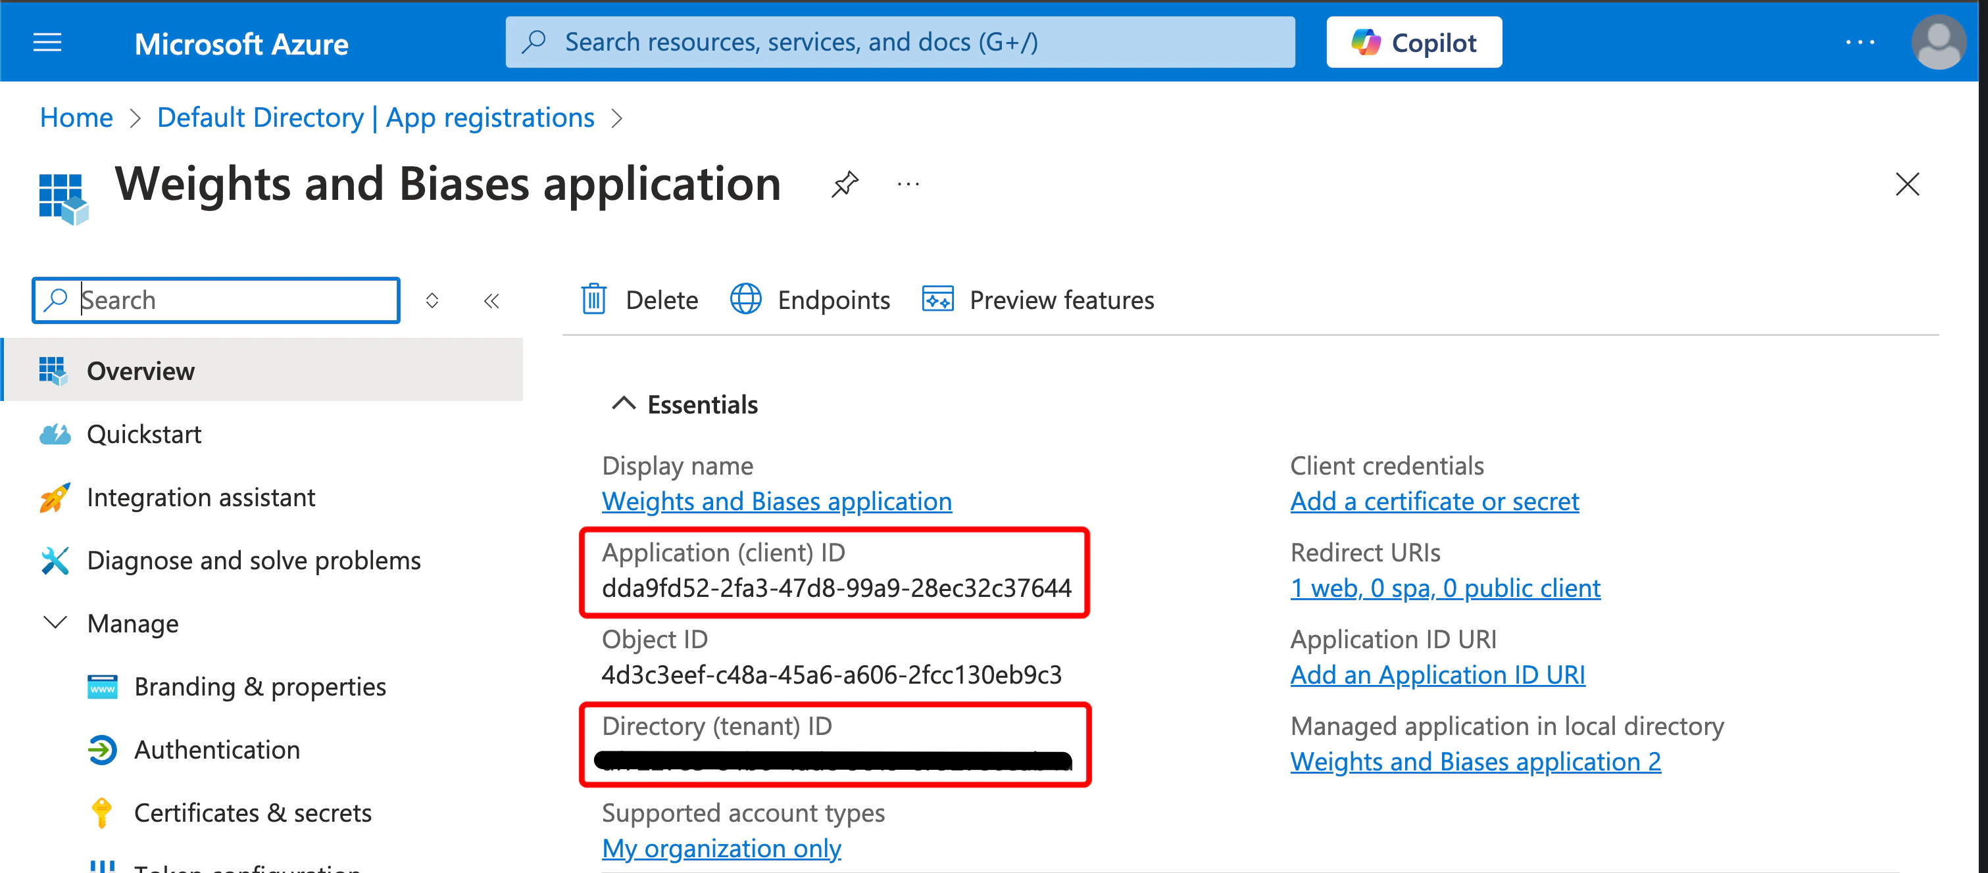Add a certificate or secret
Viewport: 1988px width, 873px height.
(1434, 500)
